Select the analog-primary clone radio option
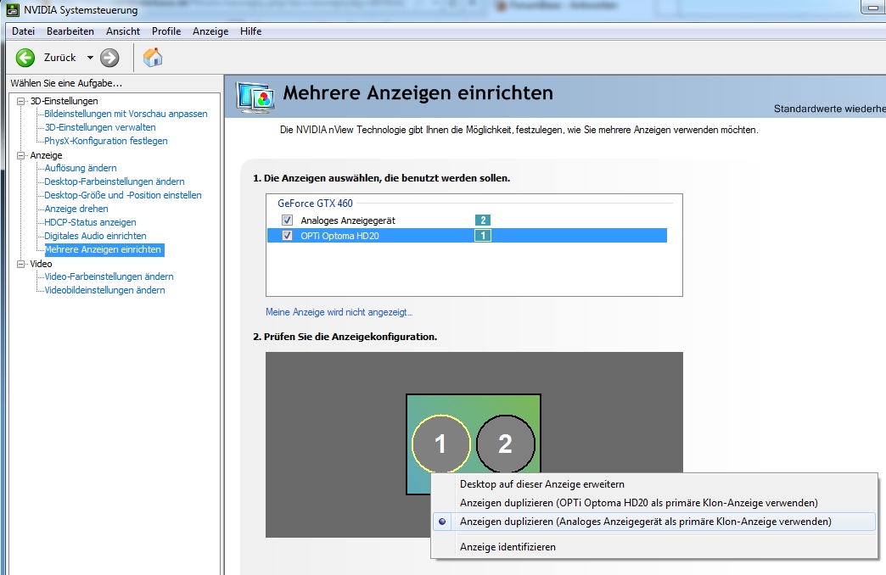The image size is (886, 575). point(442,522)
